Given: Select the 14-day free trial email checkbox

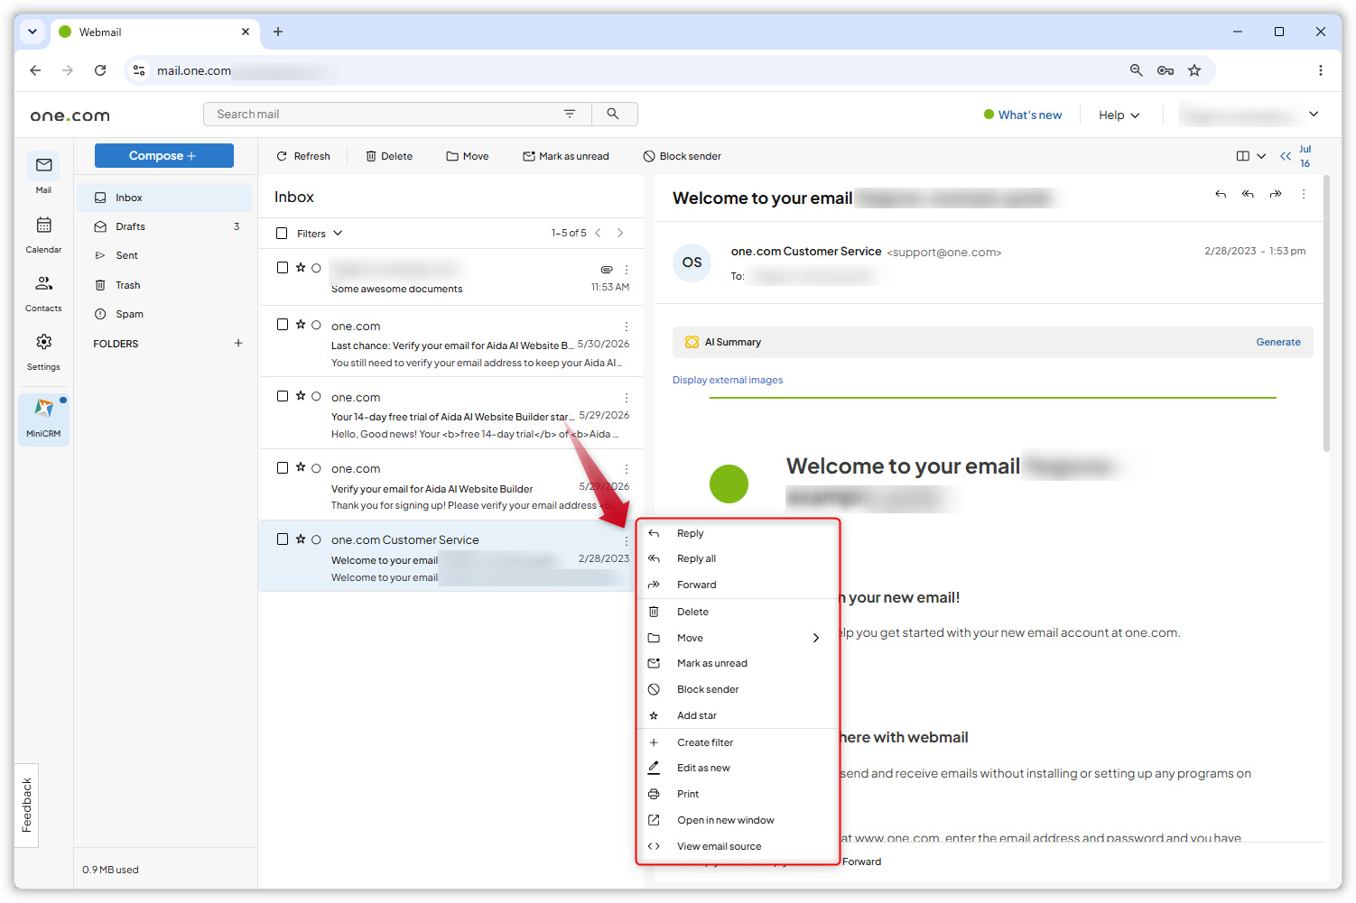Looking at the screenshot, I should [x=283, y=395].
